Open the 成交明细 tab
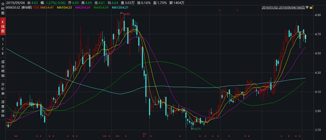The height and width of the screenshot is (140, 326). tap(3, 69)
